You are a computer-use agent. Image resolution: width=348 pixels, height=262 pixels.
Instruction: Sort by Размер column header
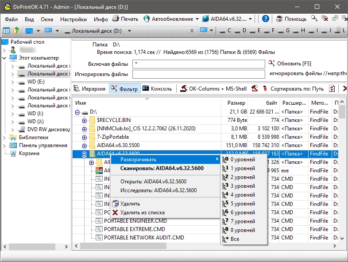(235, 103)
